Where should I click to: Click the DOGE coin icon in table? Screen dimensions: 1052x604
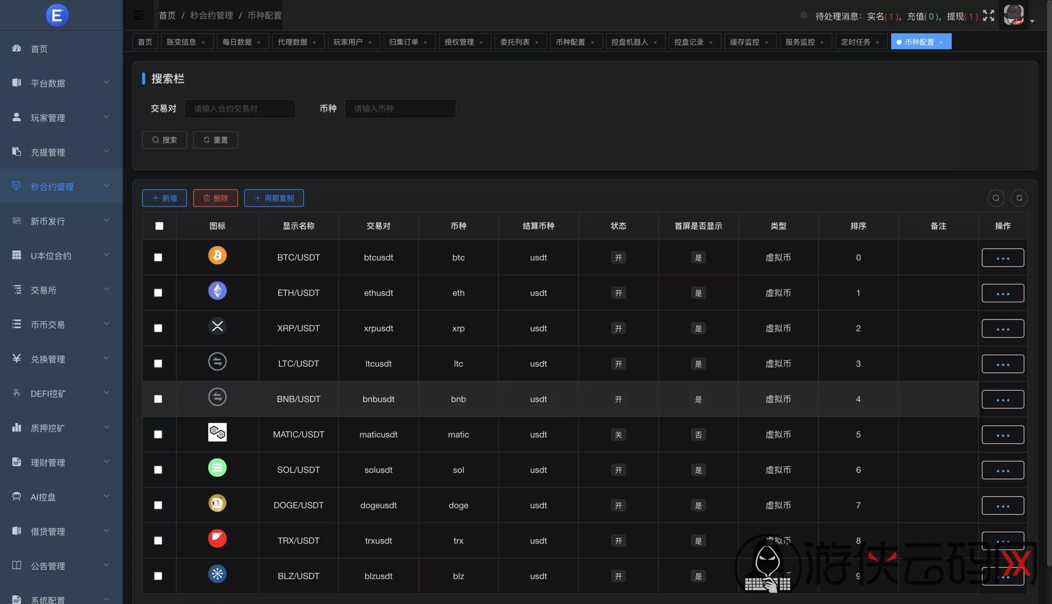point(217,503)
